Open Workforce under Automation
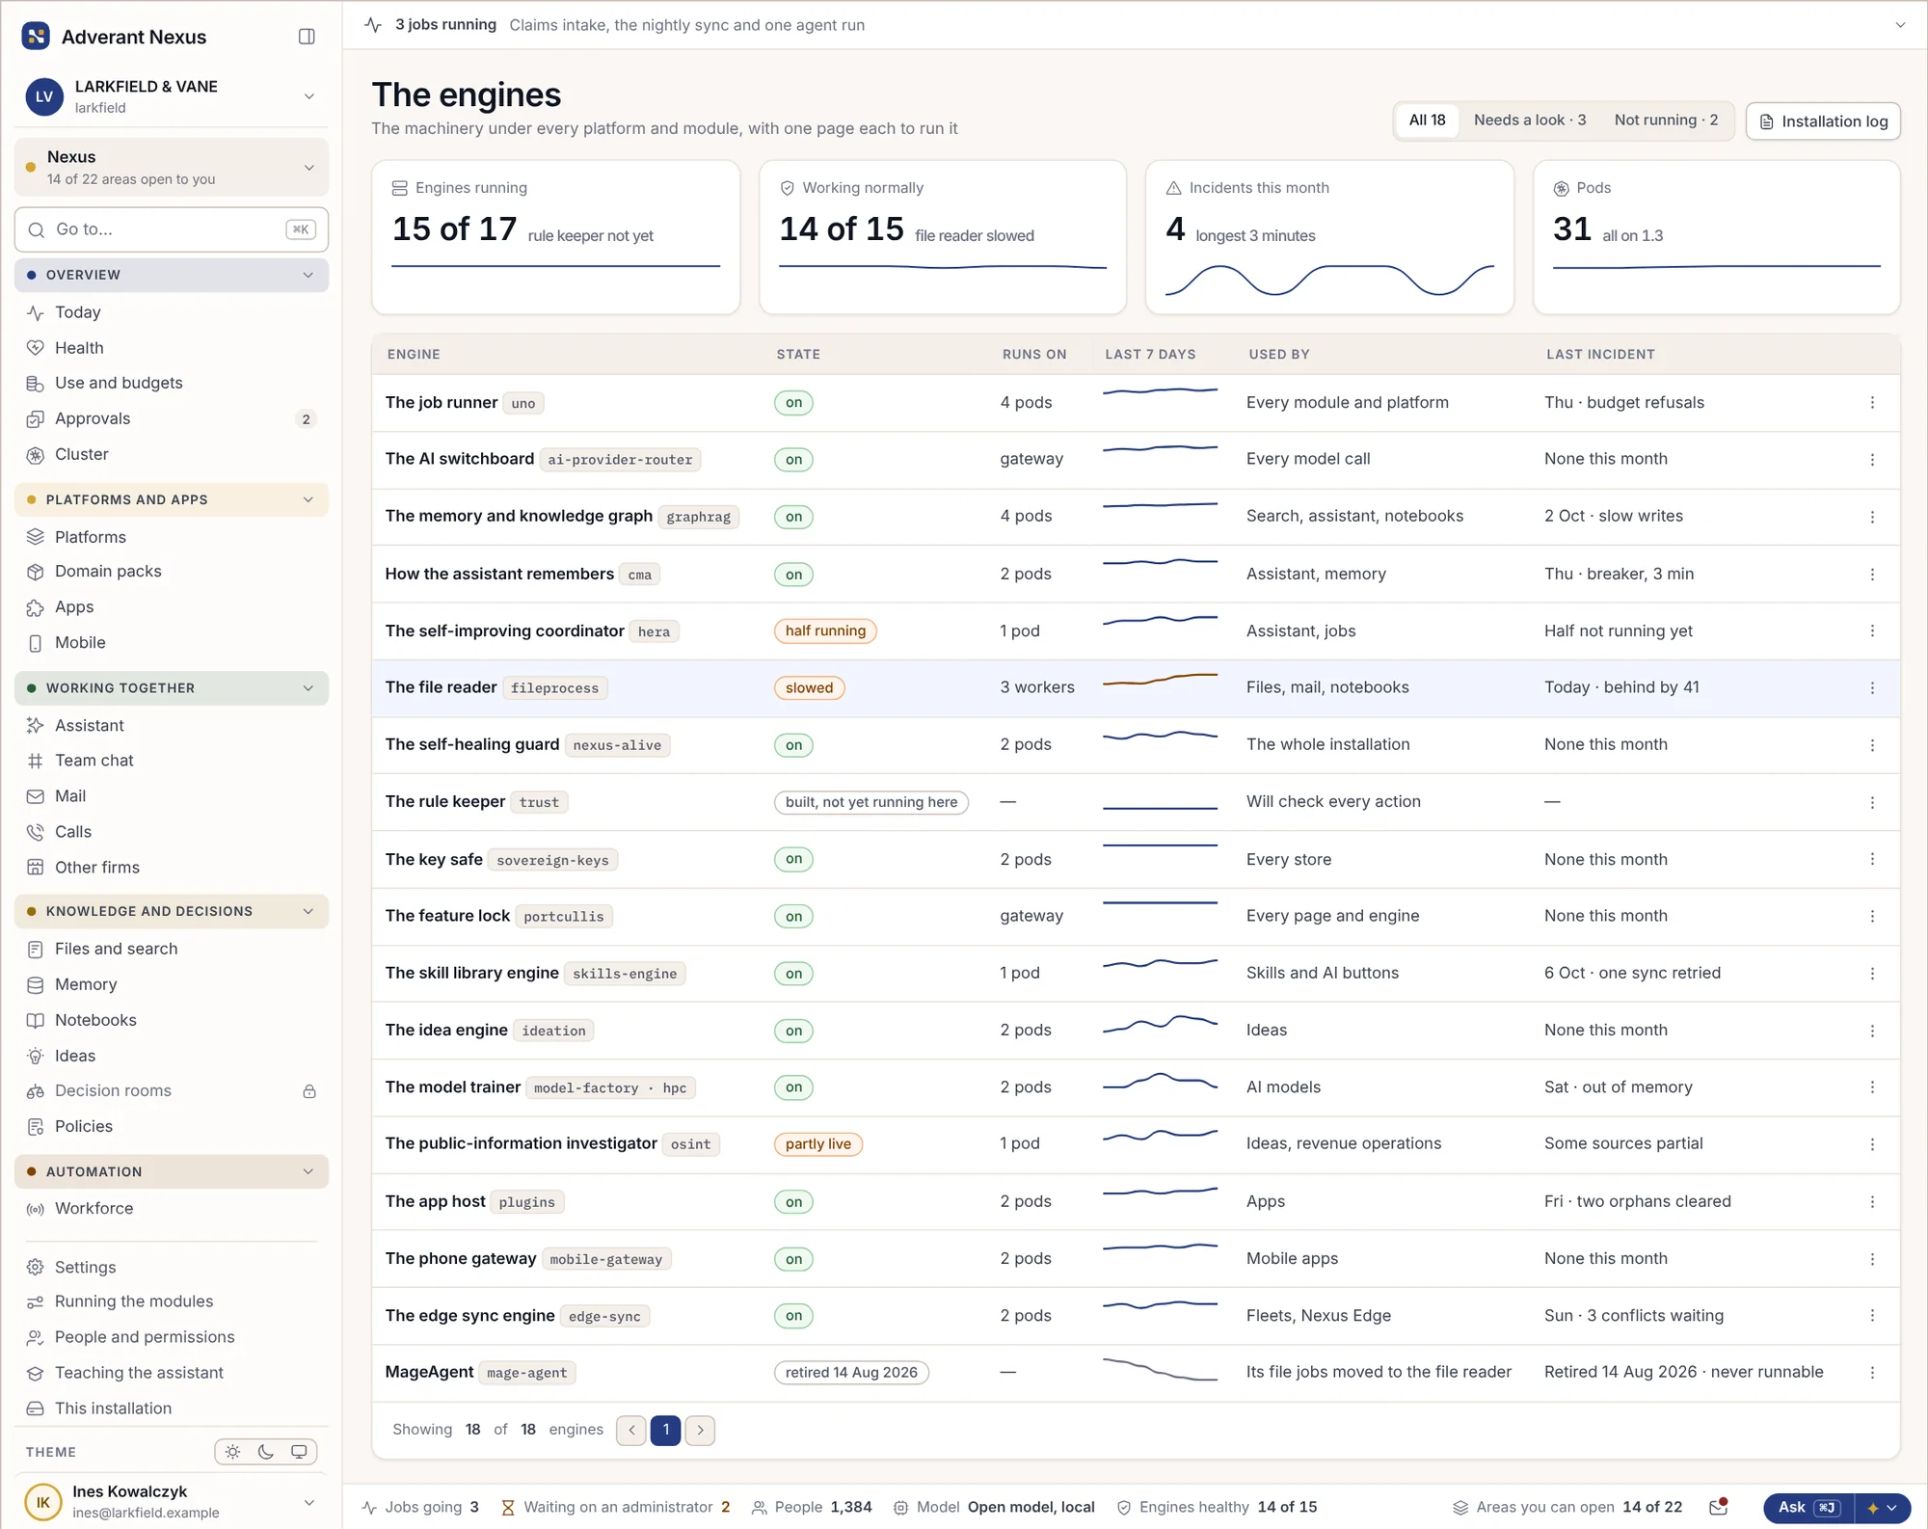 (172, 1209)
